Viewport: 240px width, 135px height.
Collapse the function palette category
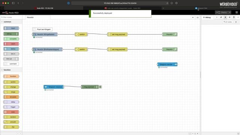(11, 70)
